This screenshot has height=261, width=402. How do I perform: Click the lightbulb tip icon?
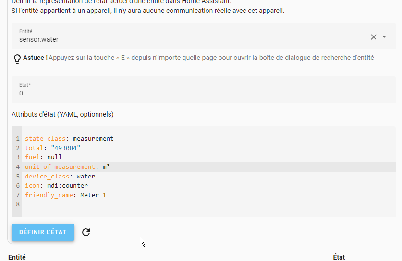click(17, 59)
